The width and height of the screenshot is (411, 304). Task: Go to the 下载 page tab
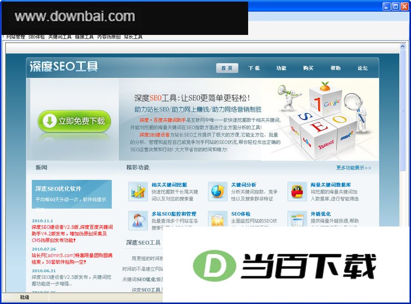click(x=254, y=68)
